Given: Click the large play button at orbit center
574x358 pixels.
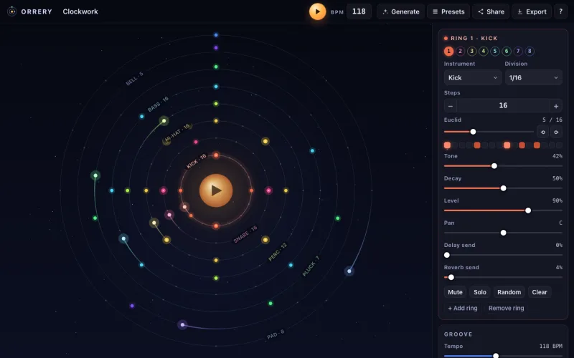Looking at the screenshot, I should [216, 190].
